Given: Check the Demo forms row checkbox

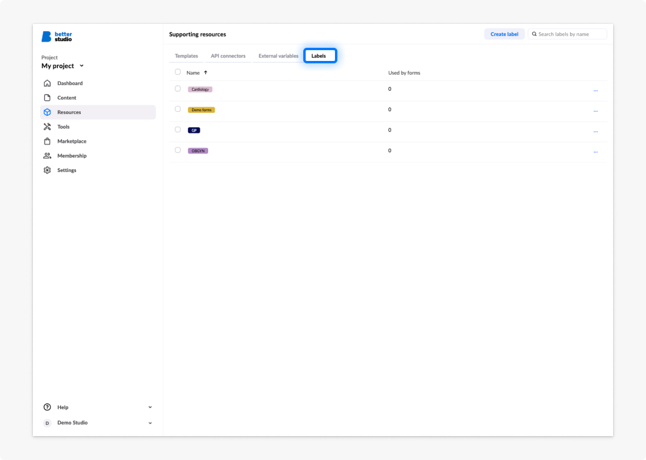Looking at the screenshot, I should [x=178, y=109].
